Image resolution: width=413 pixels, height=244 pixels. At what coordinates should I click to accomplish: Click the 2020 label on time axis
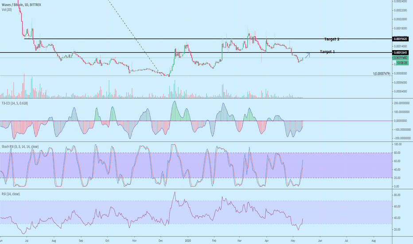(x=188, y=240)
